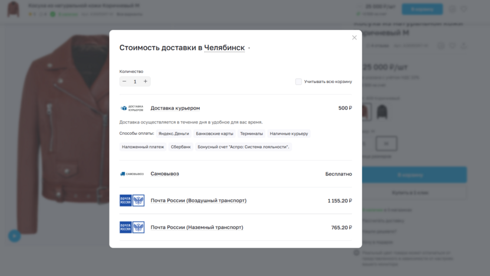Click the 500 ₽ courier price

345,108
